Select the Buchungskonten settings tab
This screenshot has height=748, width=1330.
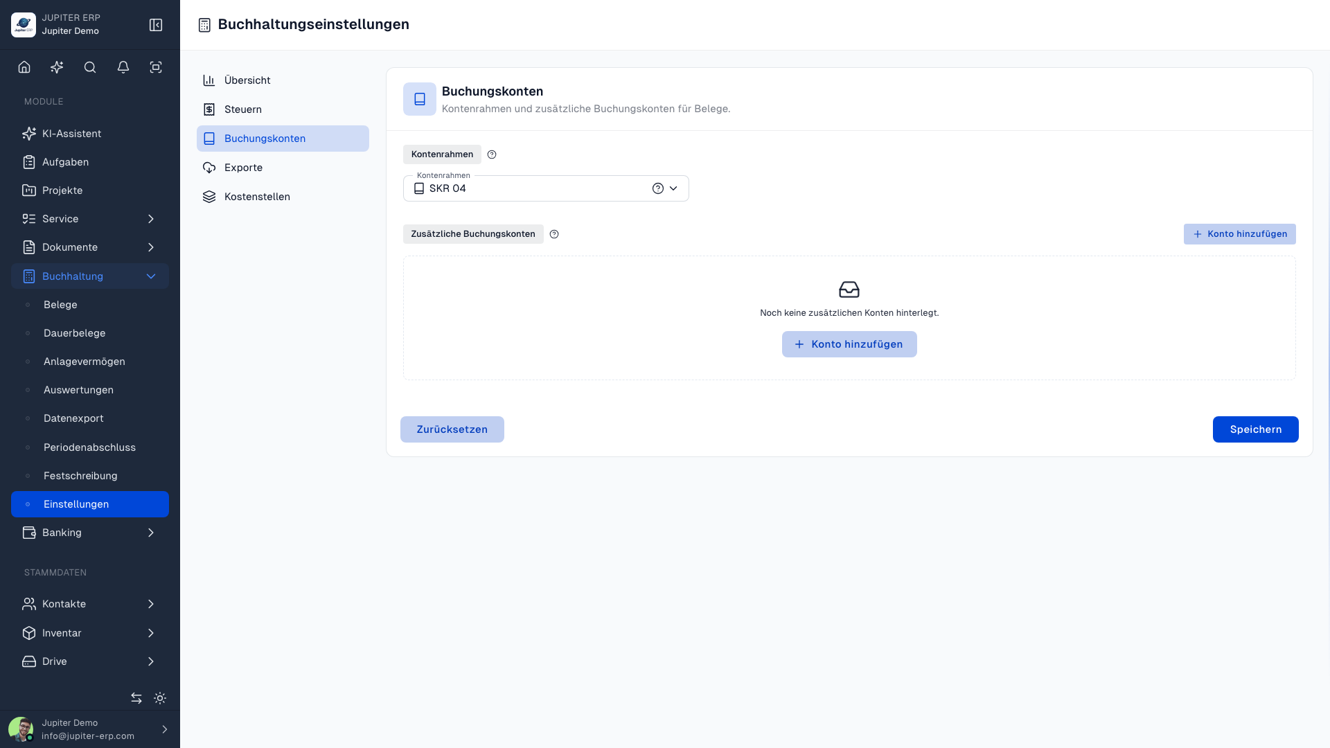[283, 139]
